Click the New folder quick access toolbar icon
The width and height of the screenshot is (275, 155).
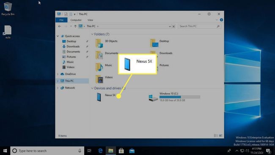click(x=71, y=14)
